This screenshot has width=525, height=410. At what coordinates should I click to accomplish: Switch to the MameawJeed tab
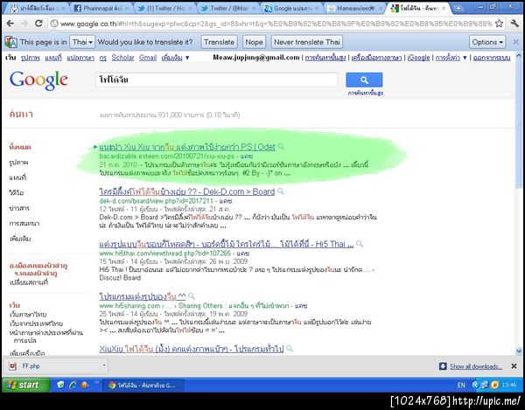click(x=355, y=9)
